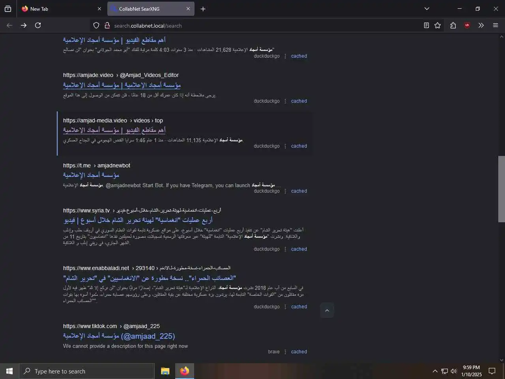This screenshot has height=379, width=505.
Task: Click the Firefox taskbar icon
Action: point(184,371)
